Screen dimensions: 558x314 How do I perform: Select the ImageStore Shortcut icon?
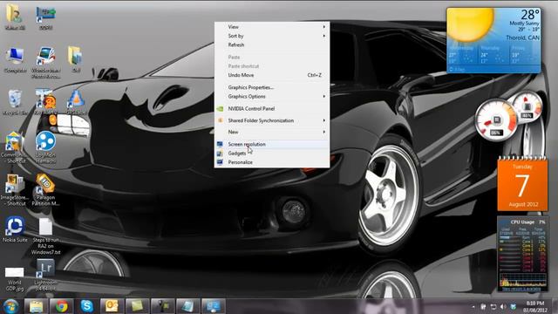pyautogui.click(x=14, y=190)
